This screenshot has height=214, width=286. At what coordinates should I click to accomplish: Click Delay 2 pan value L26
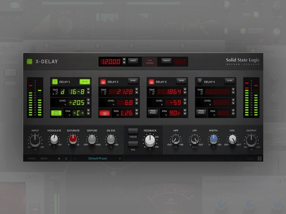coord(127,113)
